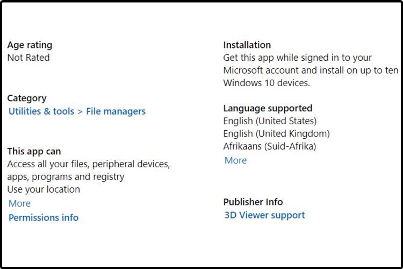Viewport: 403px width, 269px height.
Task: Click the Category heading
Action: tap(27, 98)
